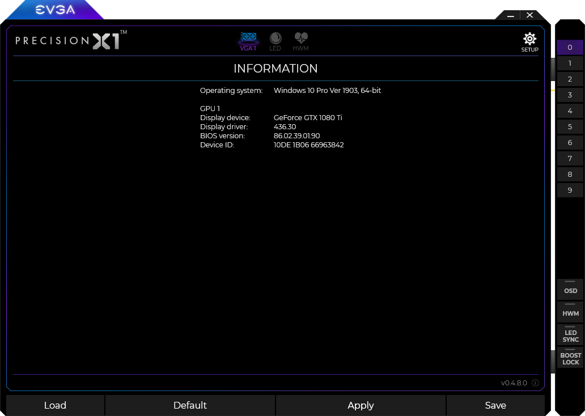Select profile slot 9
Image resolution: width=585 pixels, height=416 pixels.
click(570, 190)
